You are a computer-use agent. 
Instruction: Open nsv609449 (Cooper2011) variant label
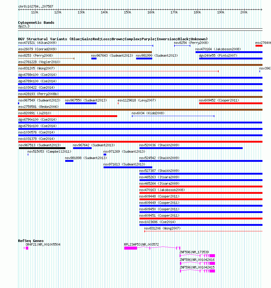[159, 203]
